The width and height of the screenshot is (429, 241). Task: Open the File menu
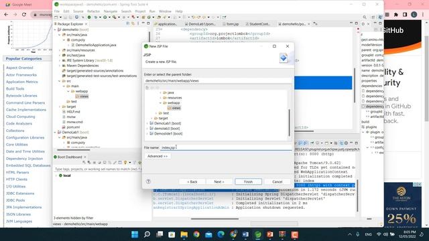(56, 11)
